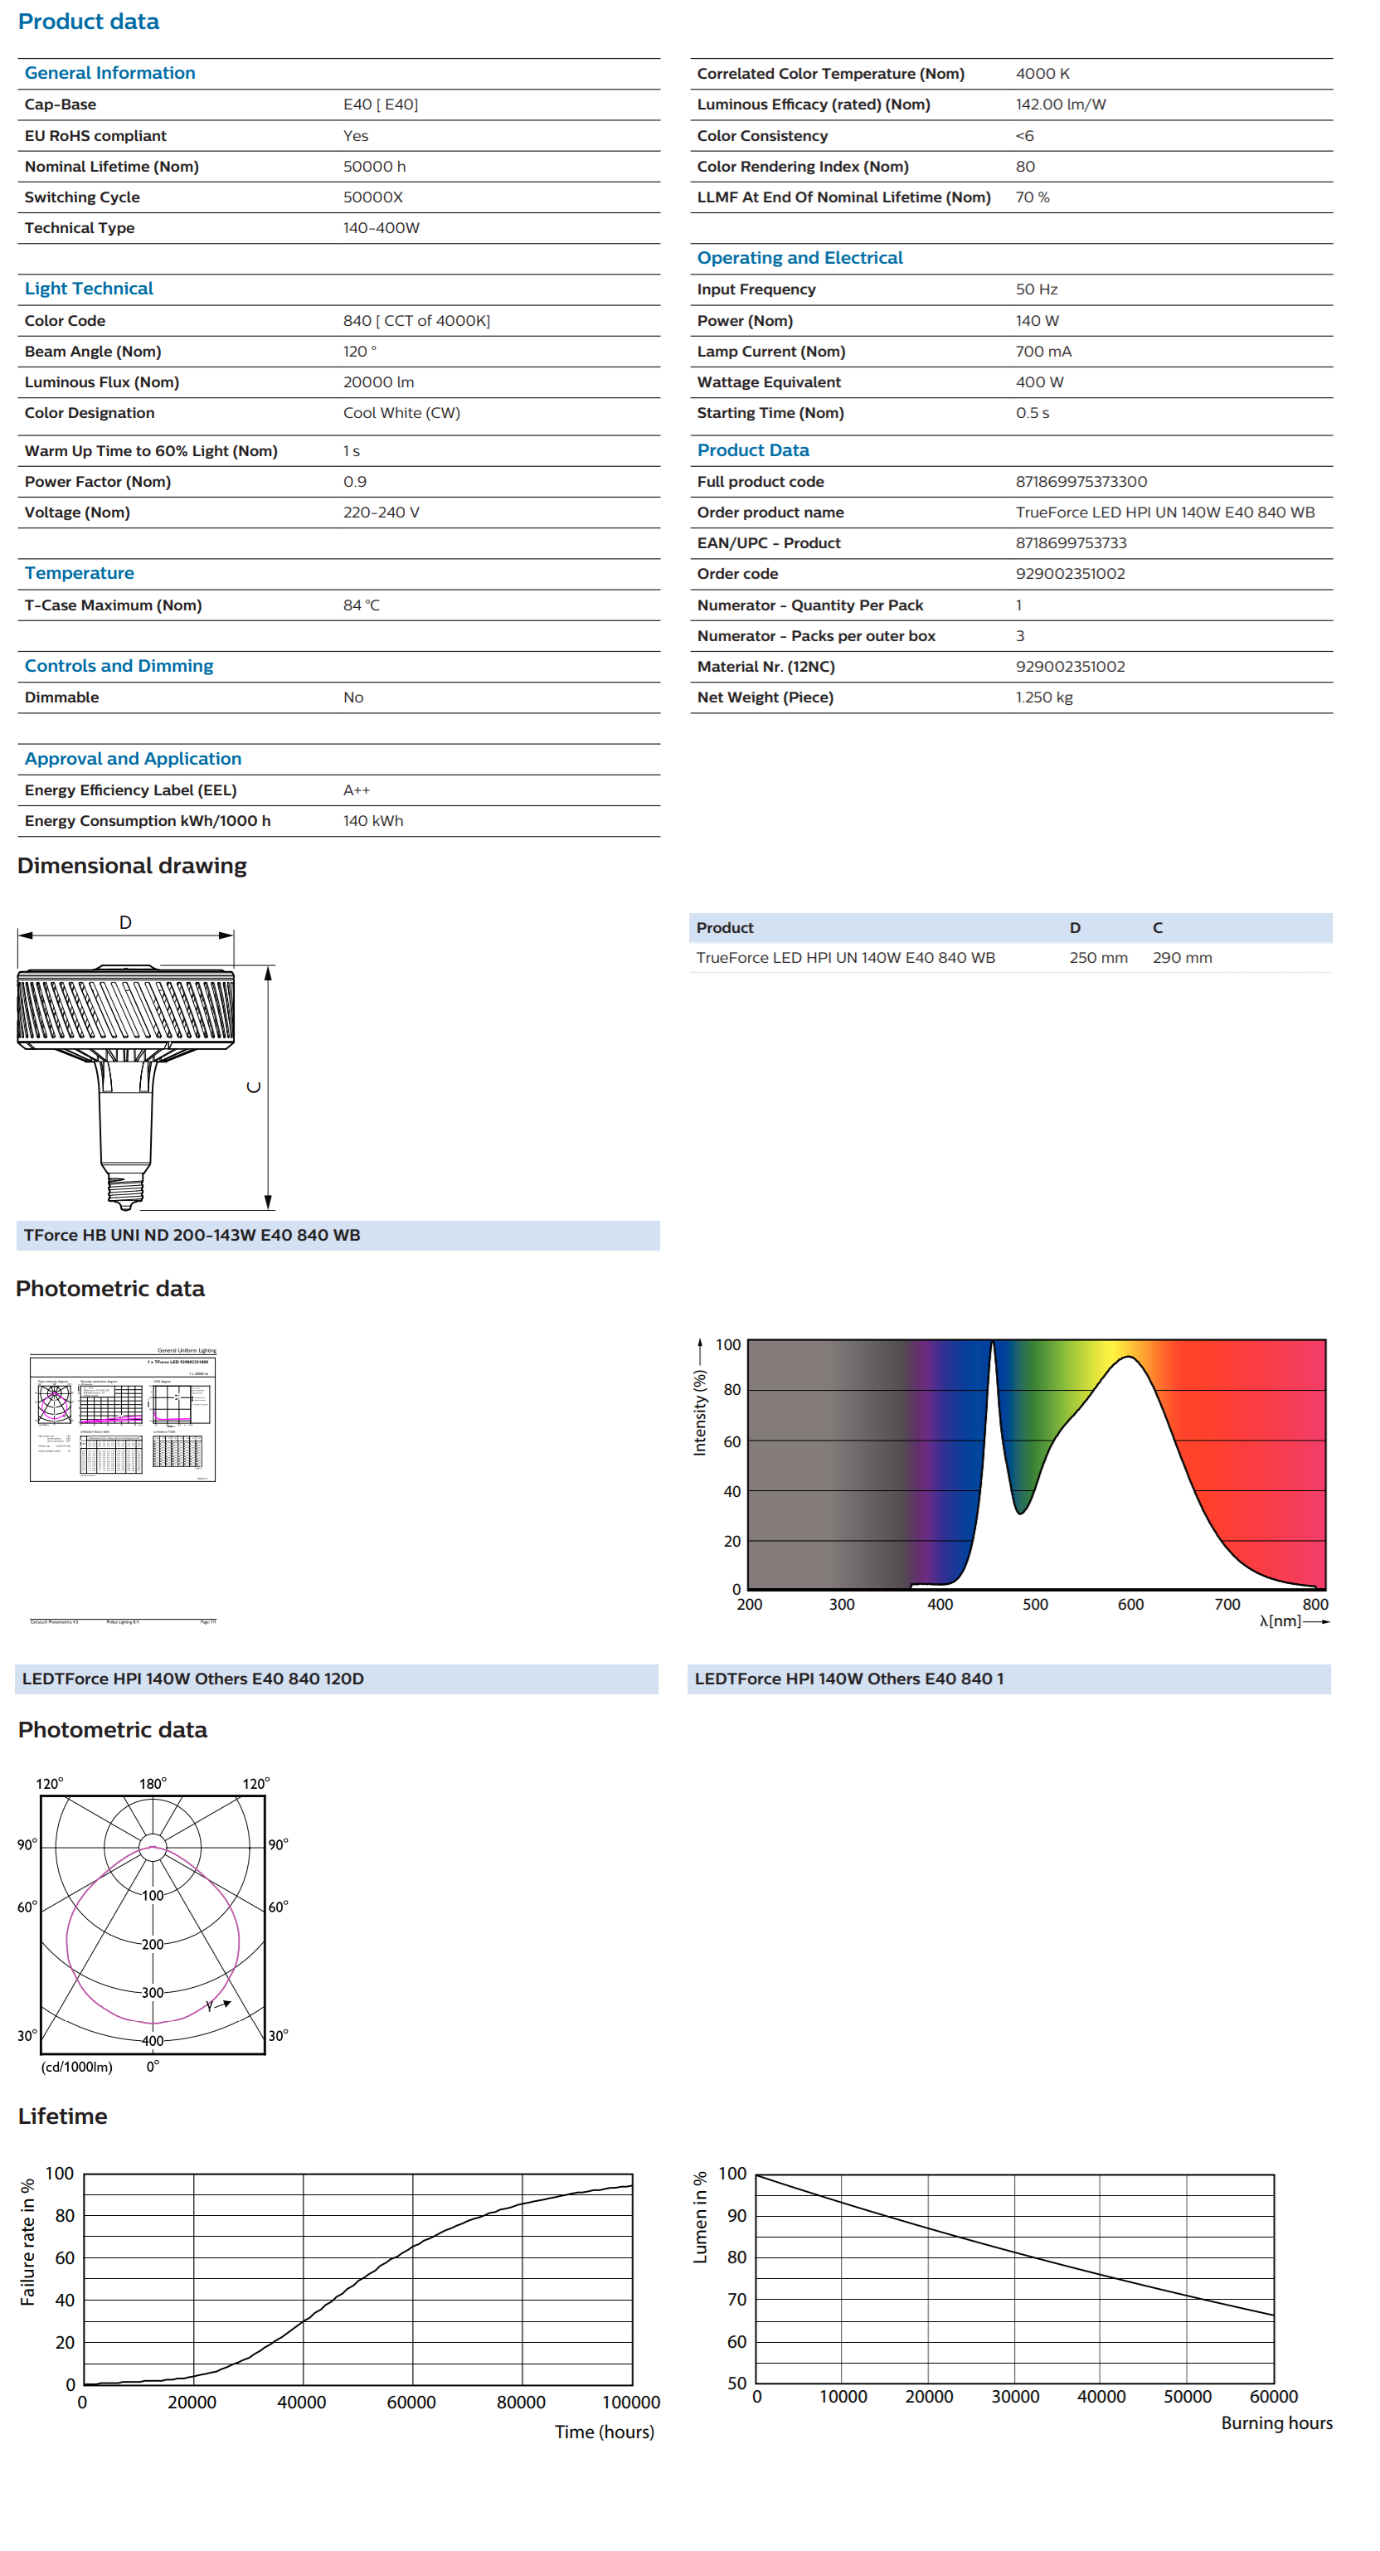
Task: Click Nominal Lifetime value "50000 h"
Action: tap(374, 167)
